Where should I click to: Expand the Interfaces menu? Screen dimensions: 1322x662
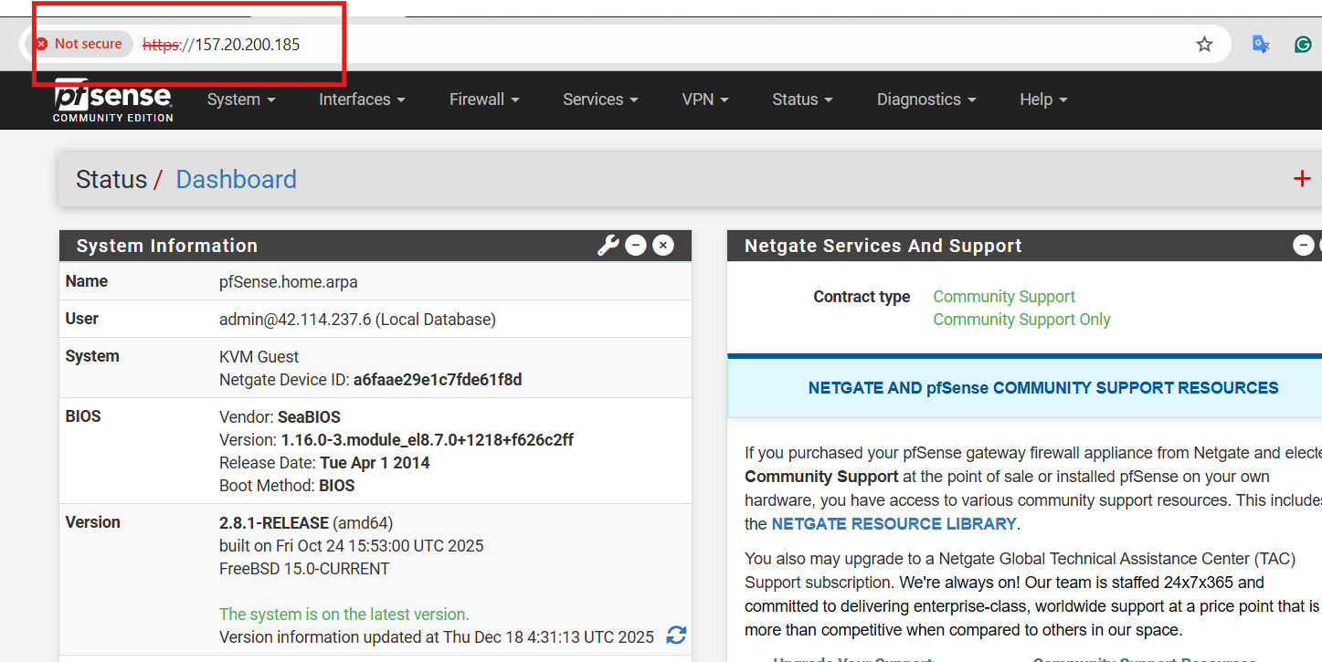click(362, 100)
